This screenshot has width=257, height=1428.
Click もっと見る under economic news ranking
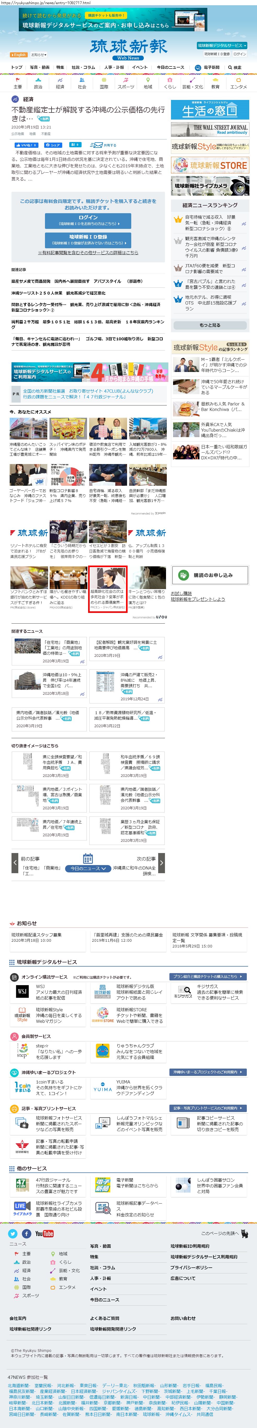209,325
